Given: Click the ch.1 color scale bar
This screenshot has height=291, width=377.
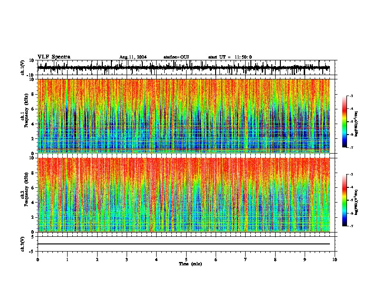Looking at the screenshot, I should coord(345,122).
